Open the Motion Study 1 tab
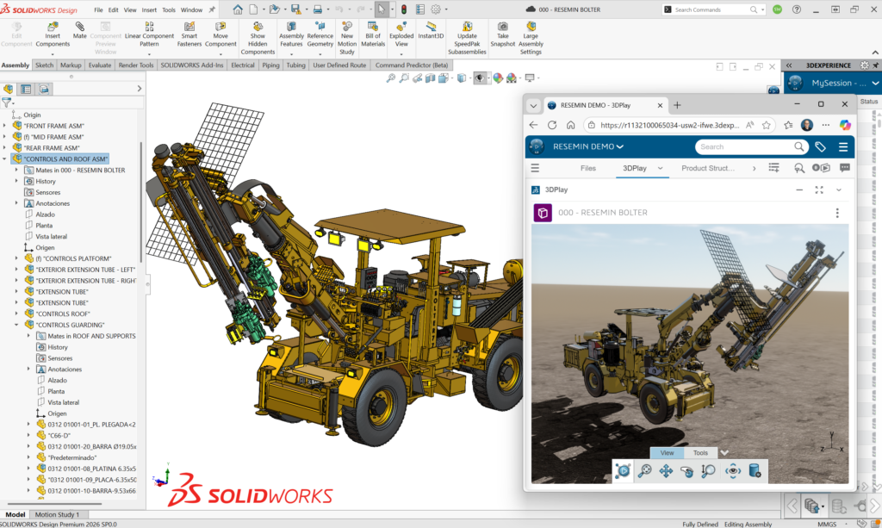The width and height of the screenshot is (882, 528). click(x=58, y=514)
